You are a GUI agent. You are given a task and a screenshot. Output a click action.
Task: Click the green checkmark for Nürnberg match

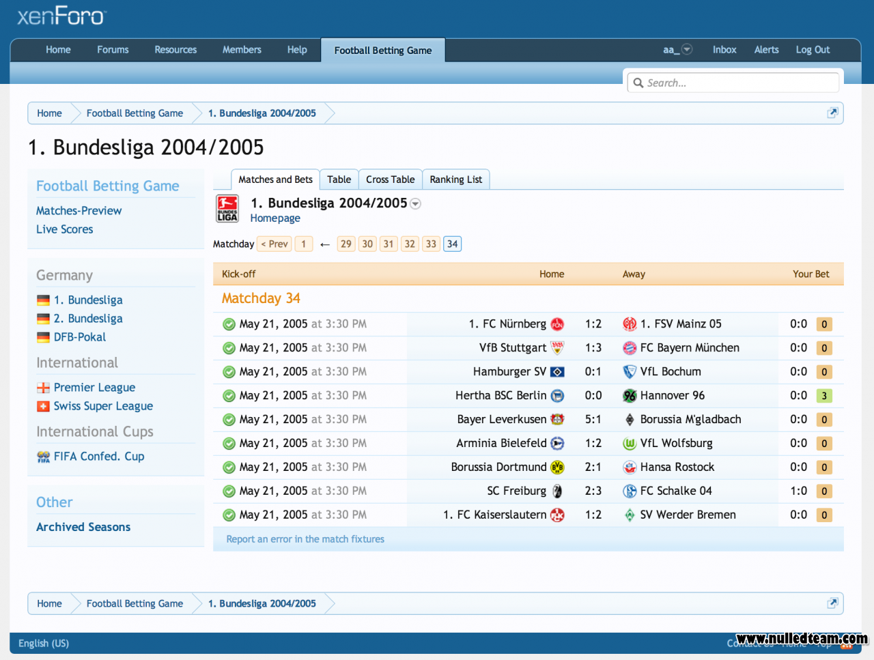point(229,324)
